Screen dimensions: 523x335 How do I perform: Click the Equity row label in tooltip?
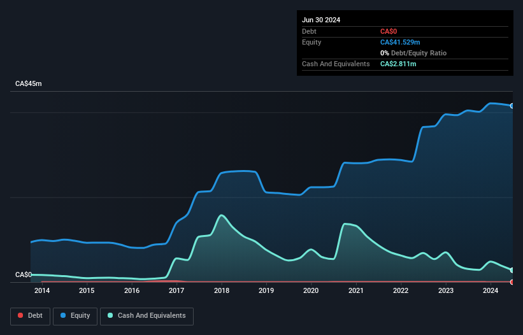[x=312, y=42]
